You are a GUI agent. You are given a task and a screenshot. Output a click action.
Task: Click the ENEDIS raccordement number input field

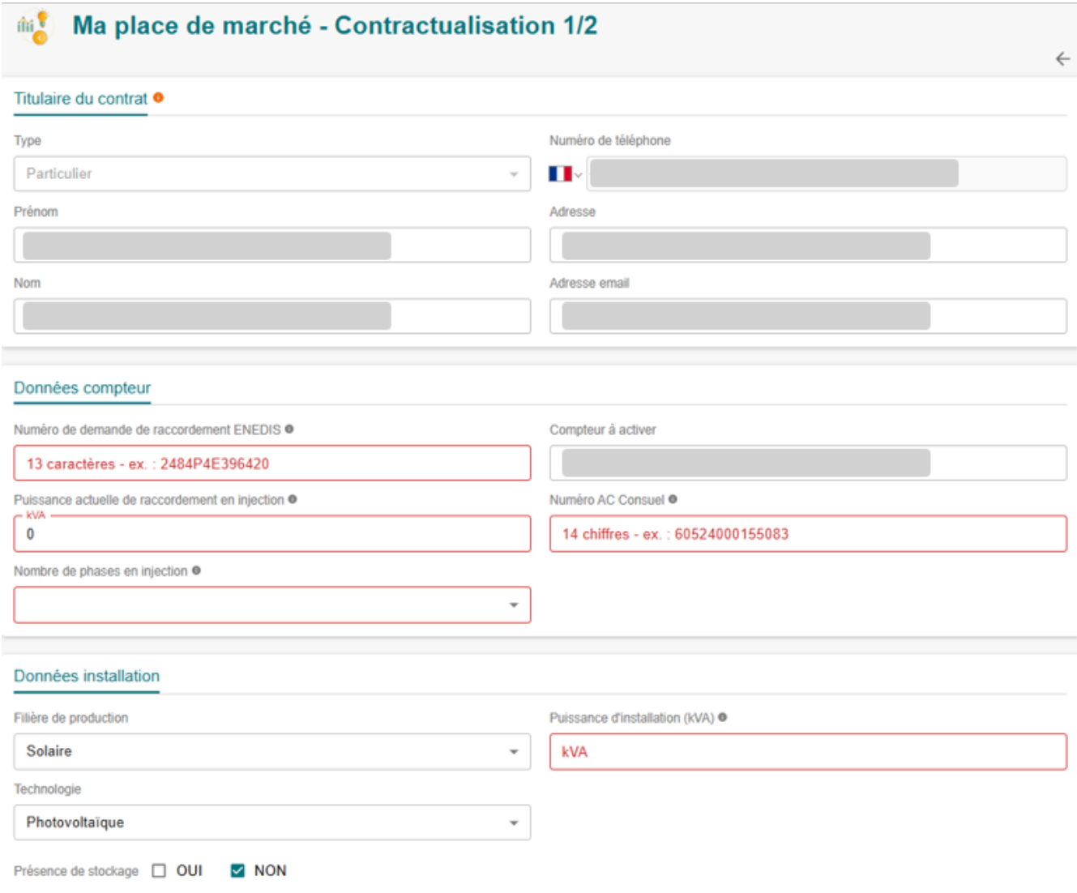(x=271, y=464)
